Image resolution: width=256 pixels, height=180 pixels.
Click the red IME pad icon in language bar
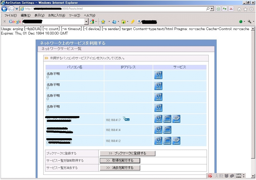pyautogui.click(x=210, y=176)
